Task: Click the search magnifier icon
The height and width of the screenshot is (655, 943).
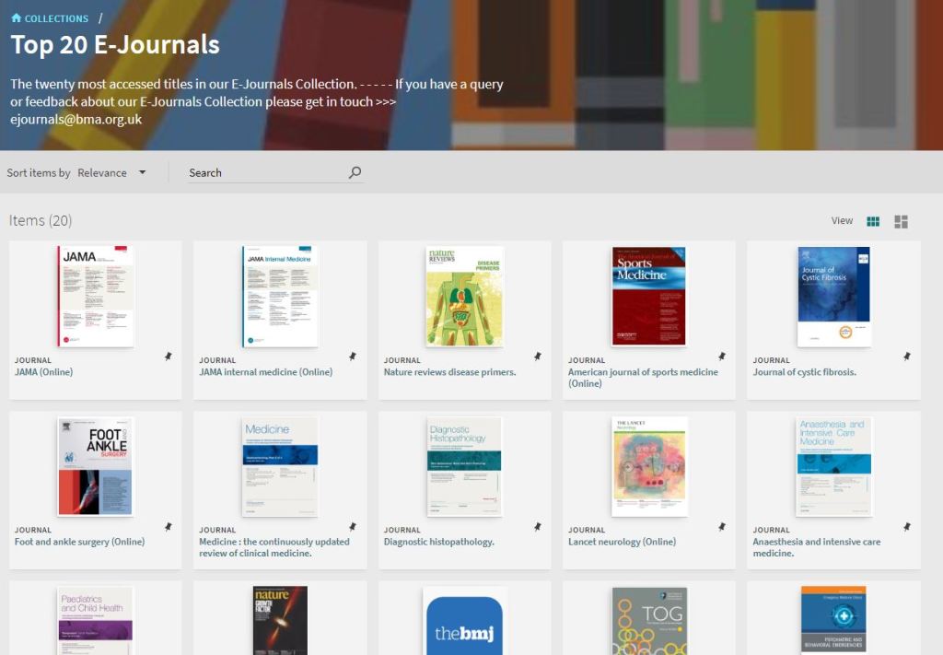Action: pyautogui.click(x=355, y=172)
